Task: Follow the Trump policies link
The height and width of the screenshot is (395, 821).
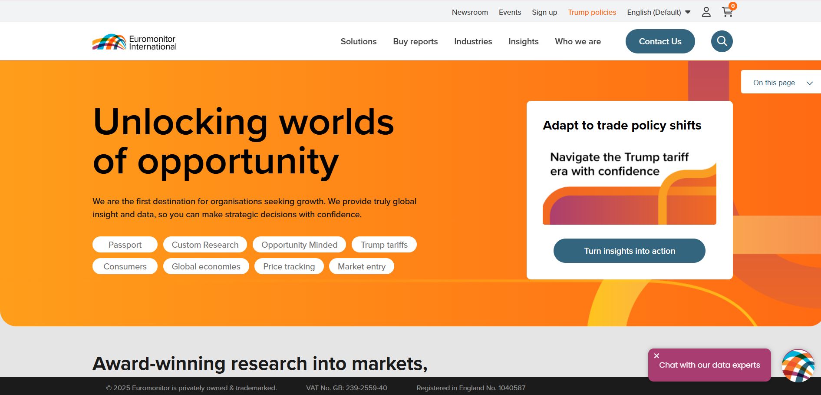Action: pos(592,12)
